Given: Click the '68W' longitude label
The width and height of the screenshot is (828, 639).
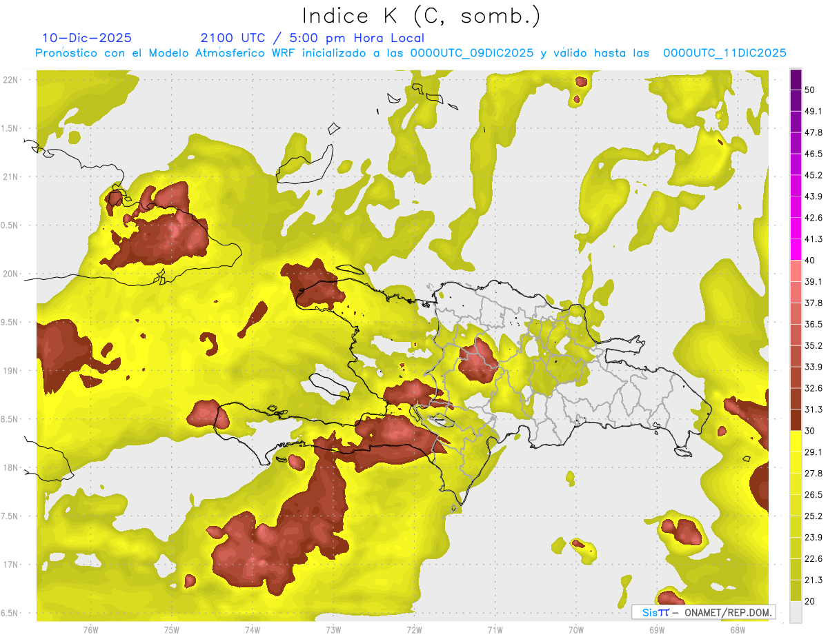Looking at the screenshot, I should point(737,629).
